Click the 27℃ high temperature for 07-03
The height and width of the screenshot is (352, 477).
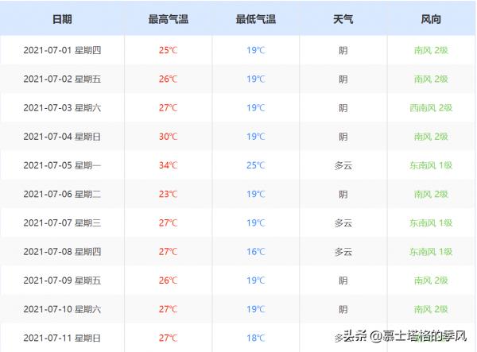[x=168, y=107]
